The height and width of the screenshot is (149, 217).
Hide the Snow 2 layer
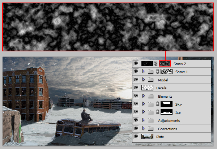tap(136, 63)
